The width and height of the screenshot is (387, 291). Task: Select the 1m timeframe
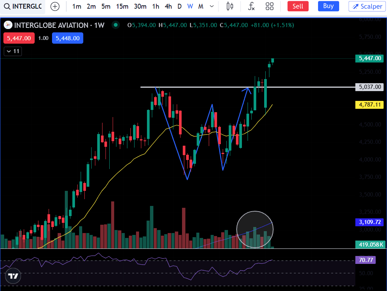pos(77,6)
